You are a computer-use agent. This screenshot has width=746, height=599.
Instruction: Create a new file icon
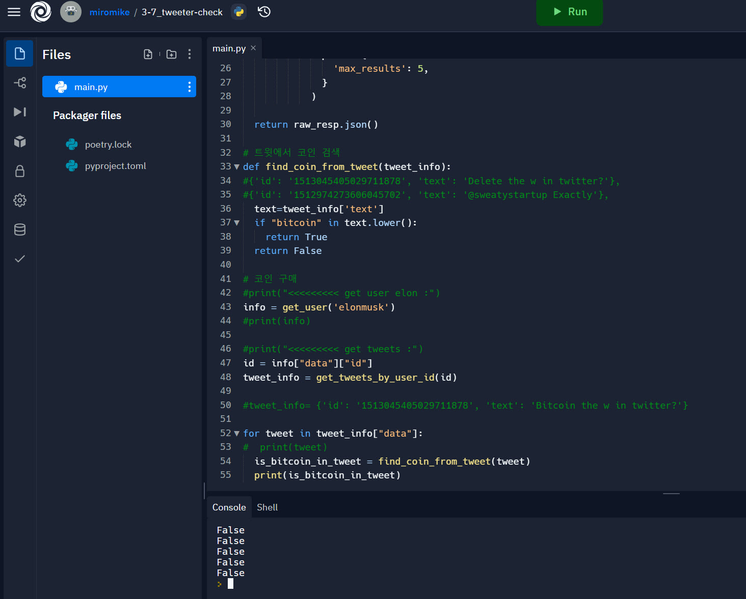(148, 54)
